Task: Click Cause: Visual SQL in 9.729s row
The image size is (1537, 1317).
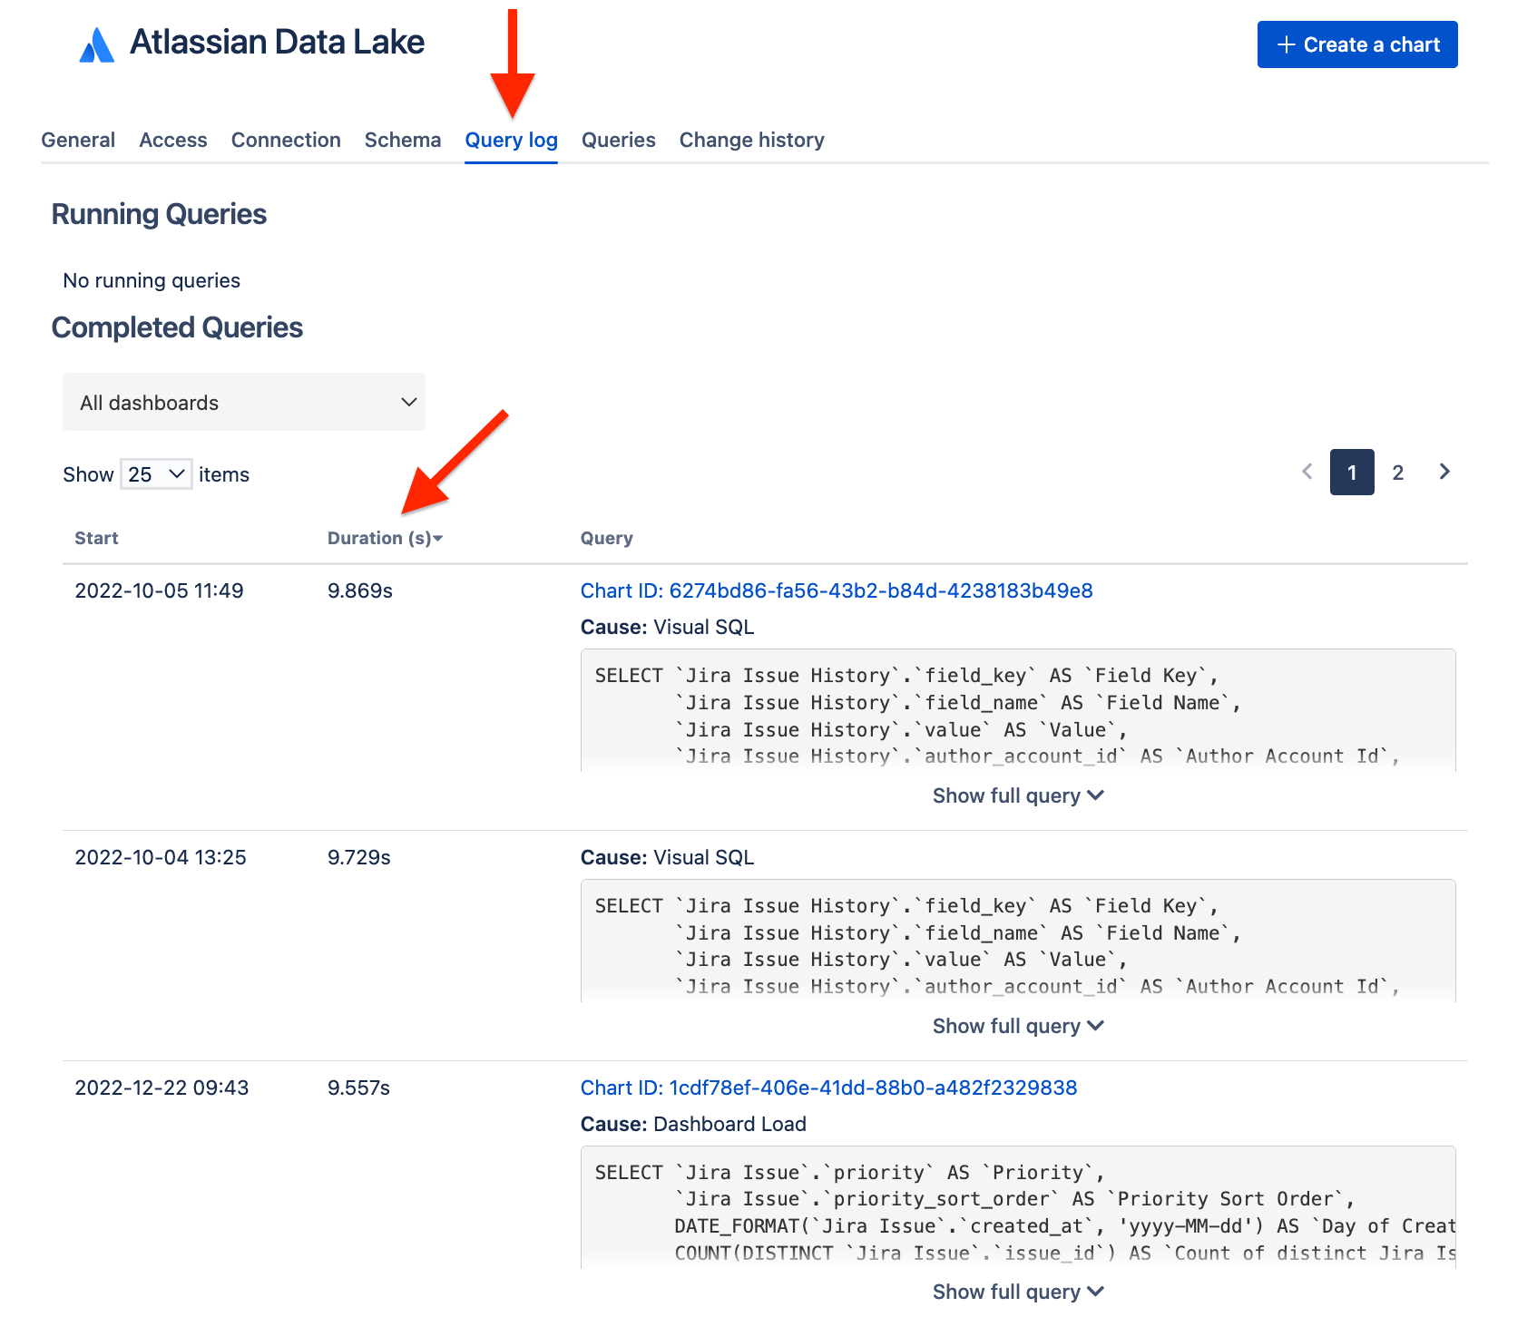Action: 667,857
